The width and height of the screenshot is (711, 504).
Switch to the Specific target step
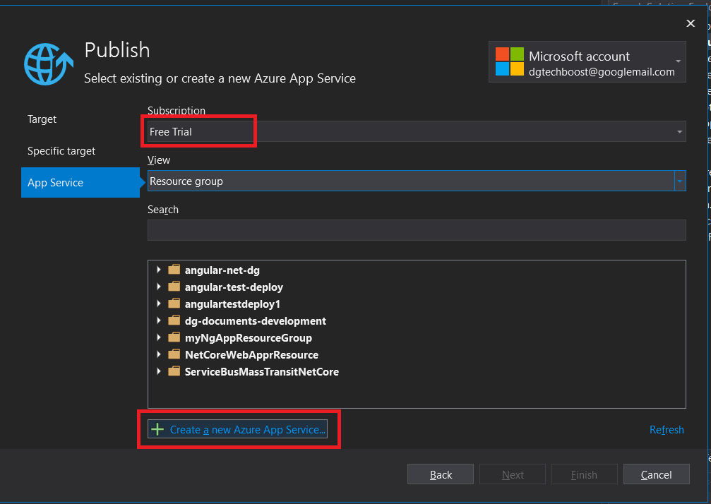pyautogui.click(x=61, y=151)
